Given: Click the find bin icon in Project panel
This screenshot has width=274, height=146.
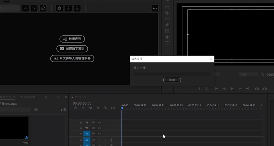Looking at the screenshot, I should click(36, 109).
